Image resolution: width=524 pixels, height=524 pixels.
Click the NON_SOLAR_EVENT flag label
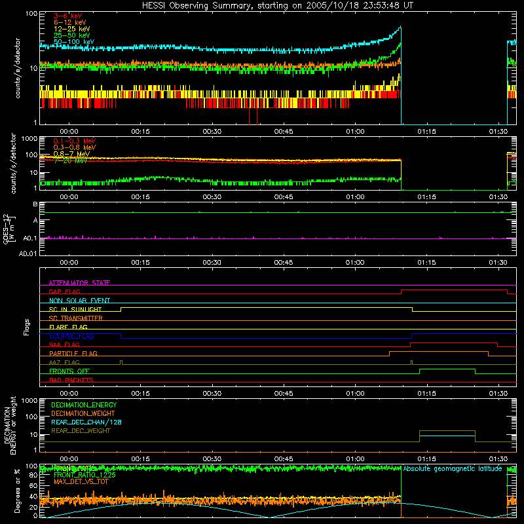[x=79, y=301]
